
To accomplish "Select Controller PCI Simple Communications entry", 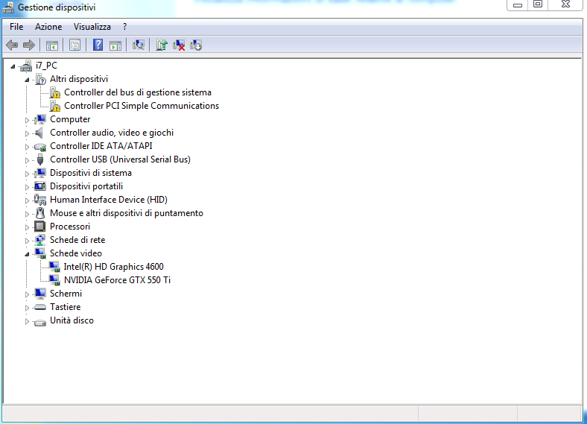I will (x=142, y=106).
